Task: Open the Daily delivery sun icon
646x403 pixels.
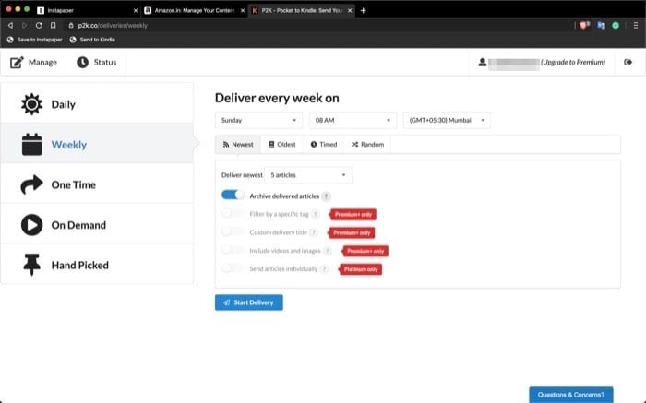Action: tap(31, 104)
